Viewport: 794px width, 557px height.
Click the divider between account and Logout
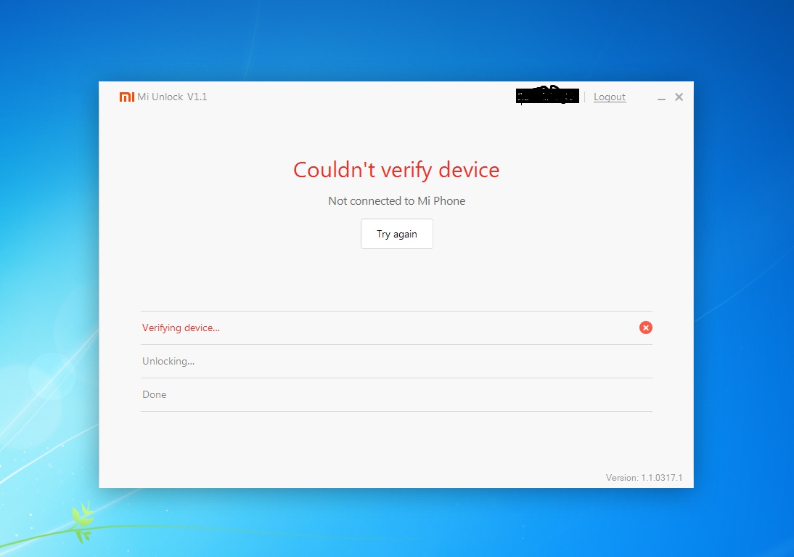[585, 97]
